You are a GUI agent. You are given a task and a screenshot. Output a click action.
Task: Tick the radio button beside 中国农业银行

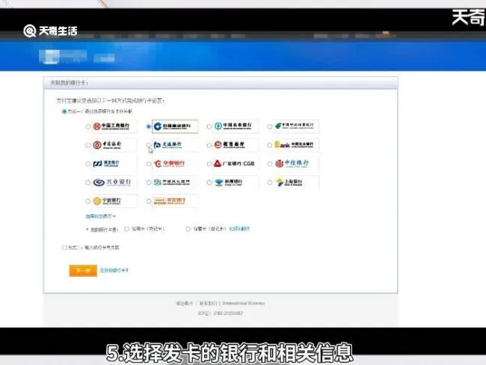point(209,126)
